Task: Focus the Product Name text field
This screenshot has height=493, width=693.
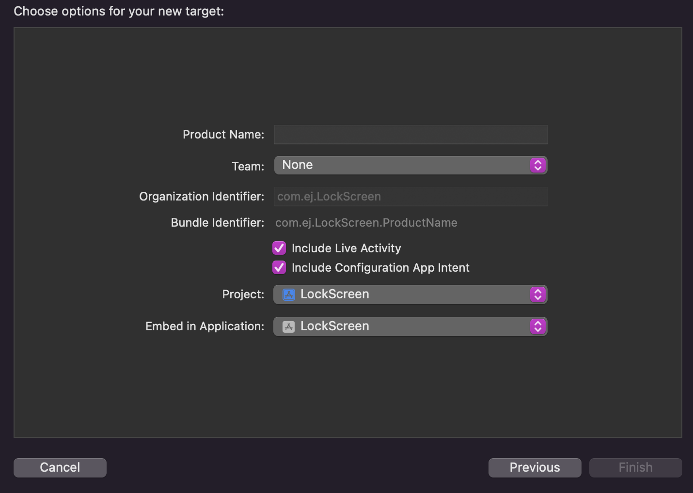Action: coord(410,135)
